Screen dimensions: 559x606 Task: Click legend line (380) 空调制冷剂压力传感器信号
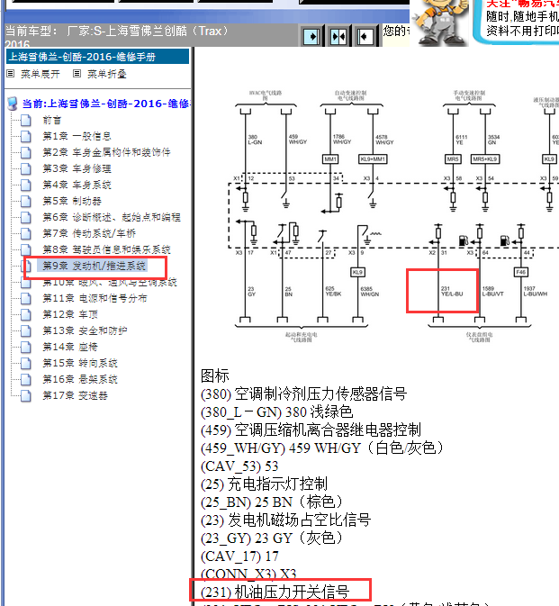(303, 393)
